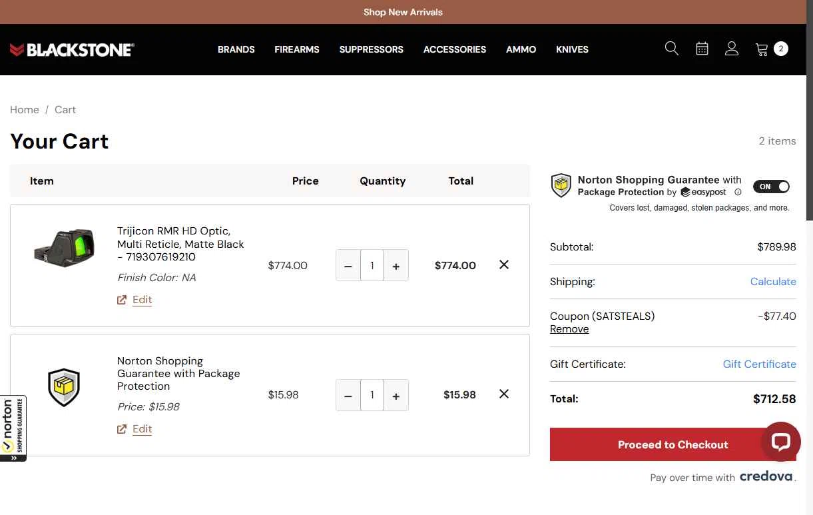This screenshot has width=813, height=515.
Task: Click the Blackstone logo
Action: pyautogui.click(x=72, y=49)
